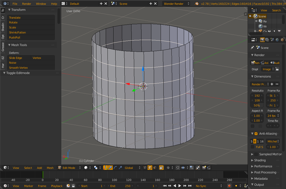Click the snap magnet icon
The height and width of the screenshot is (189, 286).
point(178,168)
